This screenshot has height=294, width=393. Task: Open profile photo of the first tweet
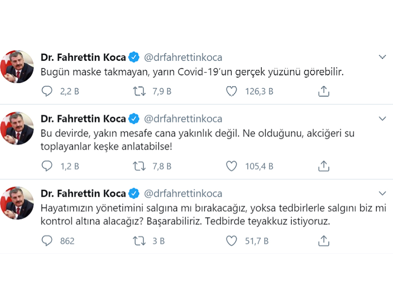20,67
